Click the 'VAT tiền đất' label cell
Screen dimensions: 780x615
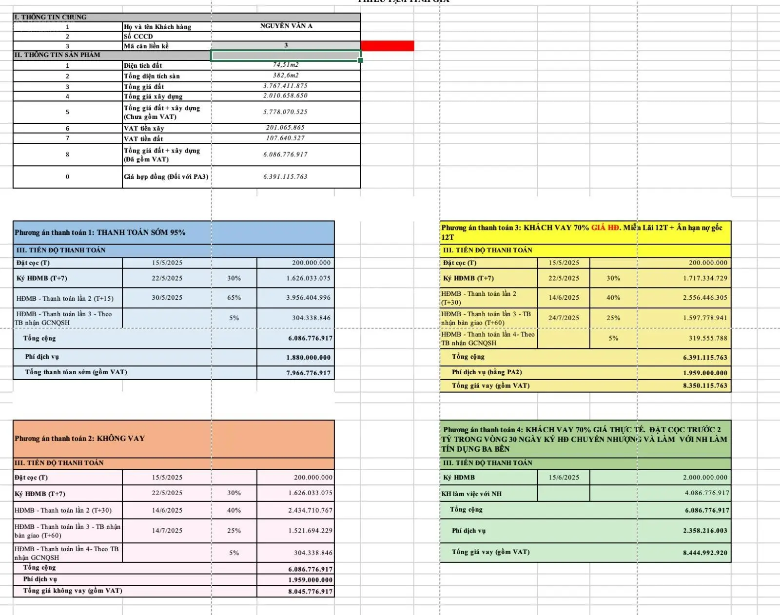point(167,139)
